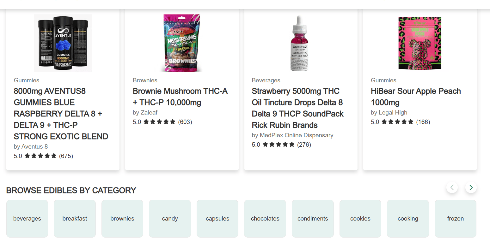This screenshot has width=490, height=242.
Task: Open the frozen category tile
Action: coord(455,218)
